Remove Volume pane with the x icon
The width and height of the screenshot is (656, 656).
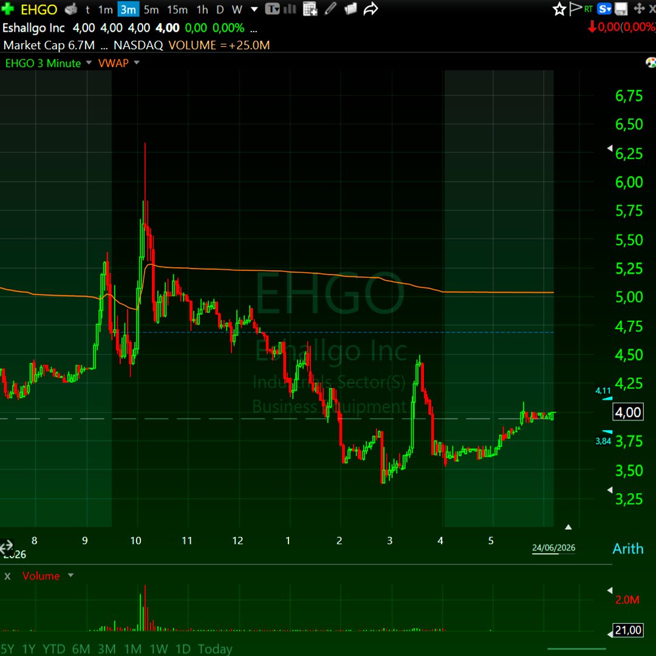7,576
